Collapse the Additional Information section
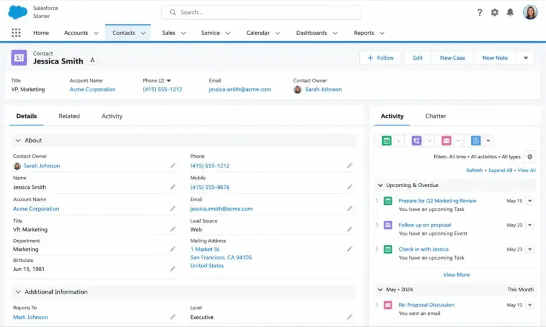546x327 pixels. [x=18, y=292]
